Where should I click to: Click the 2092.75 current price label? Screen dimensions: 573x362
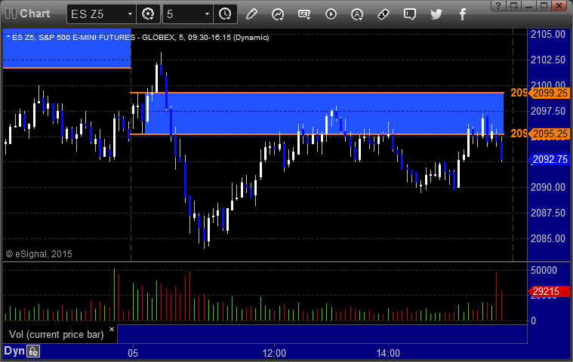(550, 159)
